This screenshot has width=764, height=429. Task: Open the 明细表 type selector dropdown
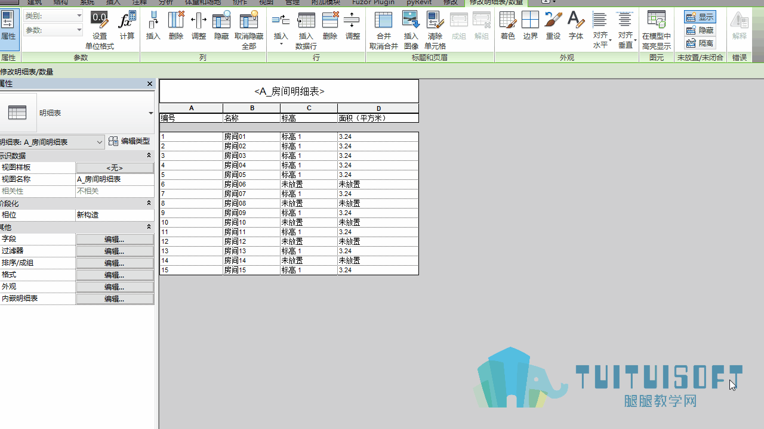(150, 113)
